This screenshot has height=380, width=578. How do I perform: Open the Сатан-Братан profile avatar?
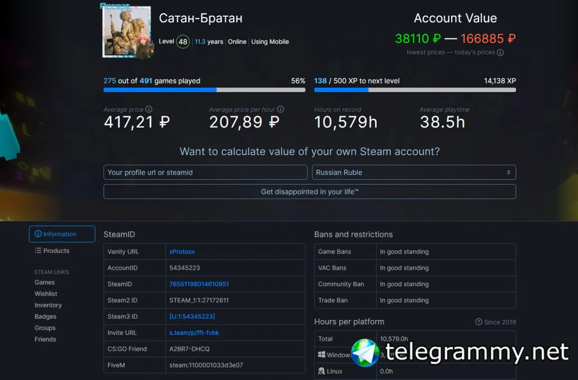127,31
